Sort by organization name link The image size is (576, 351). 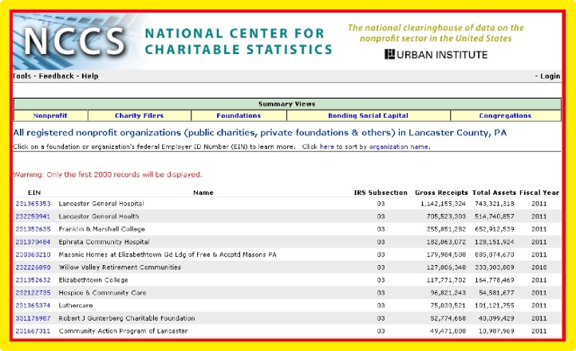(399, 146)
